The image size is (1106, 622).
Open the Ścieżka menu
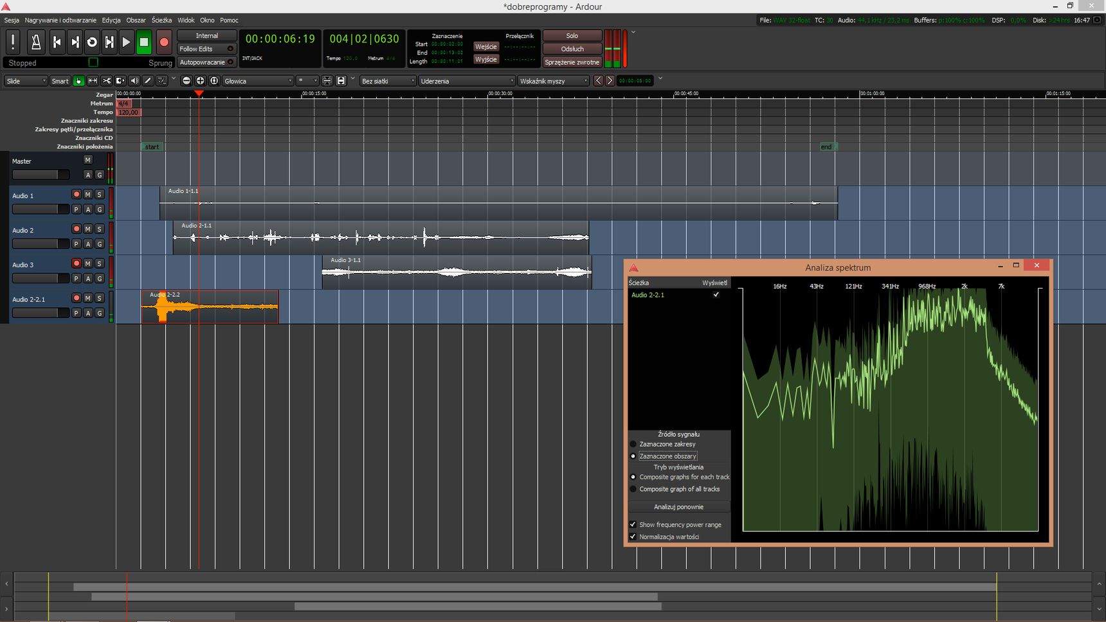pyautogui.click(x=161, y=21)
